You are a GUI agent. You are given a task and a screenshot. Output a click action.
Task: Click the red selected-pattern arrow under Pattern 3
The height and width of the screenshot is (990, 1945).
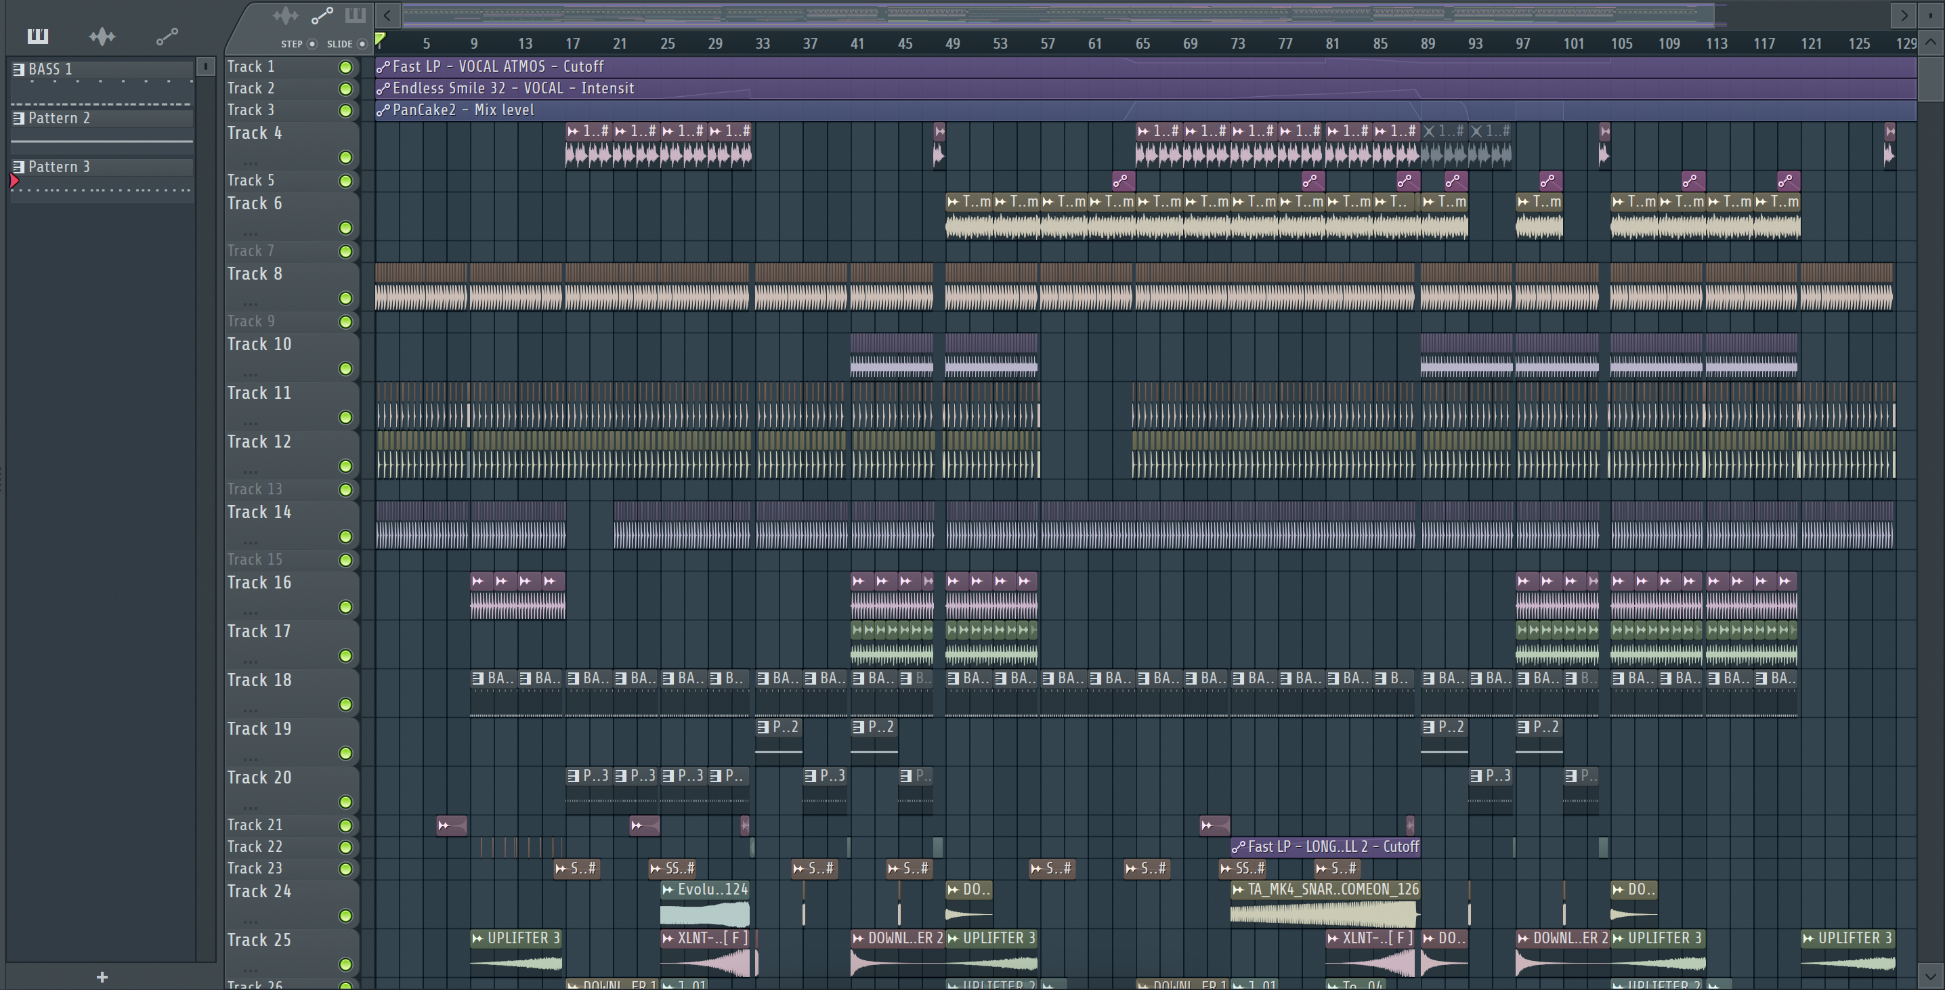pyautogui.click(x=14, y=181)
